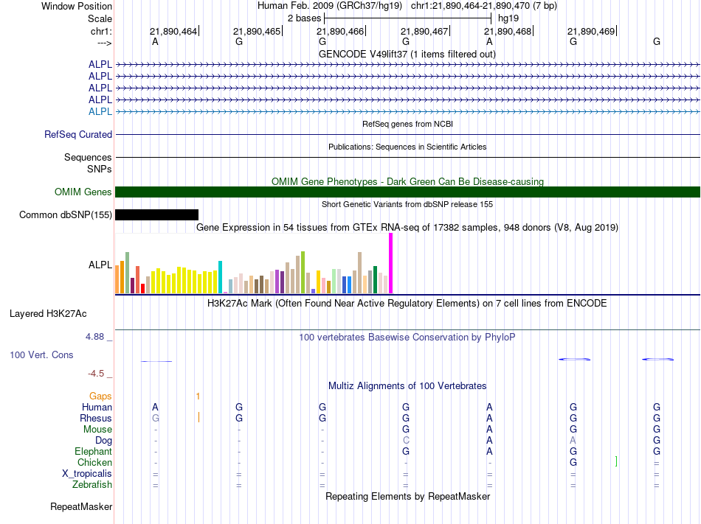Select the Rhesus species label

[x=96, y=419]
